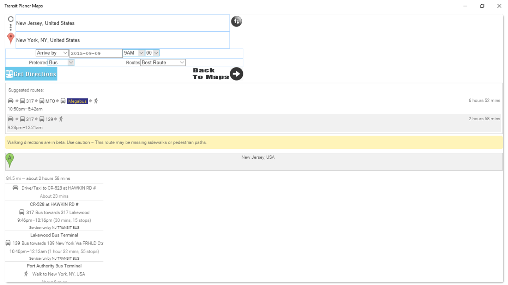Click the Back To Maps text

click(x=211, y=74)
